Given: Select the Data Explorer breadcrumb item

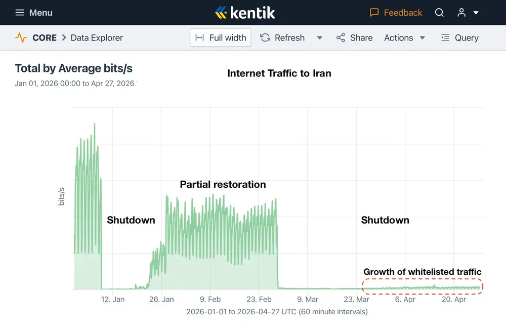Looking at the screenshot, I should (x=97, y=38).
